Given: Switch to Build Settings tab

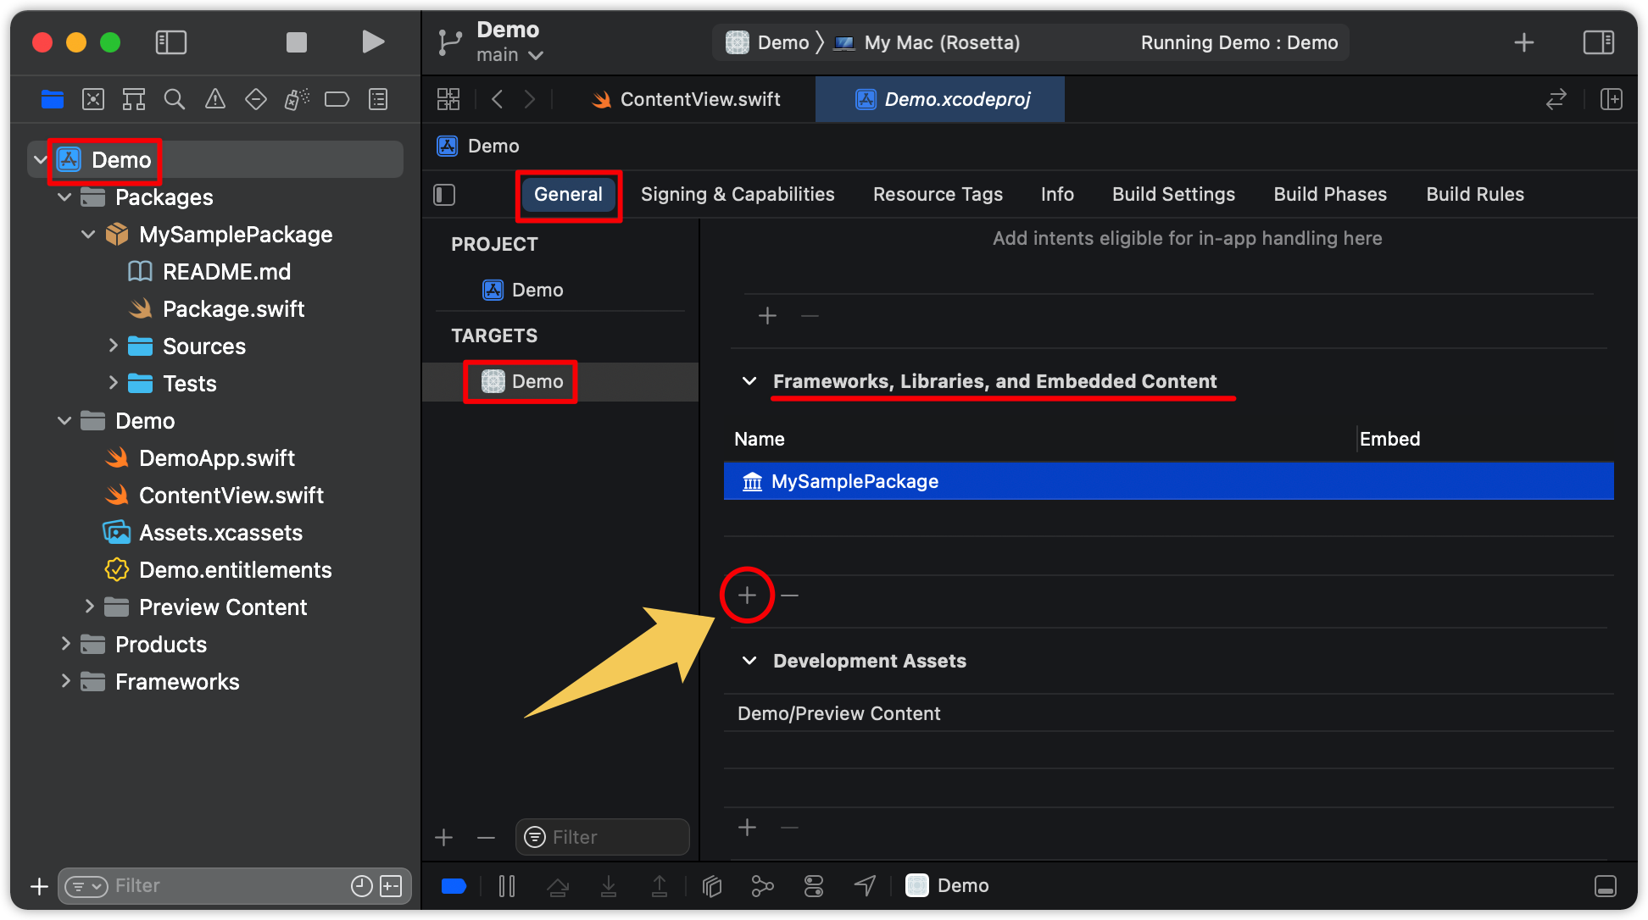Looking at the screenshot, I should 1172,195.
